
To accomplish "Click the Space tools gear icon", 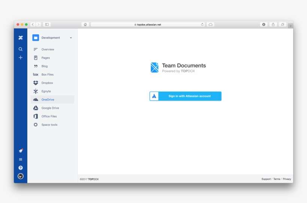I will (x=36, y=124).
